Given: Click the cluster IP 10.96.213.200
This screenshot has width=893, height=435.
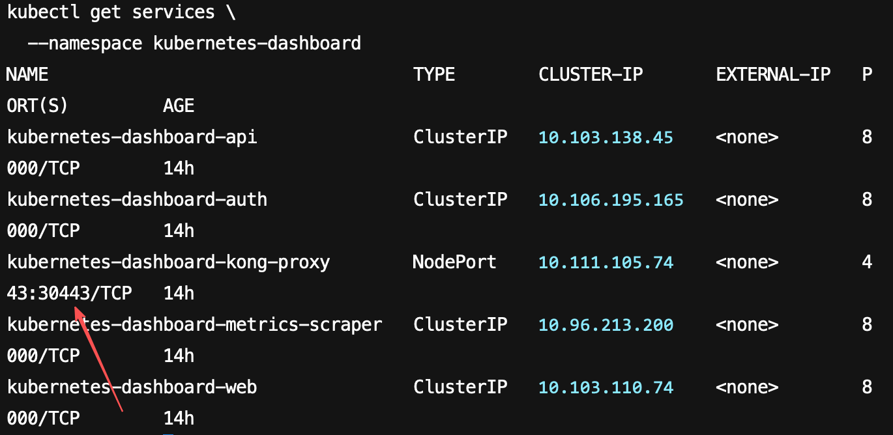Looking at the screenshot, I should [x=606, y=325].
